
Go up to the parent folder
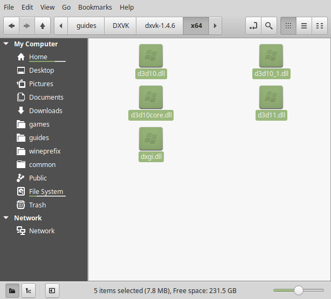tap(43, 26)
